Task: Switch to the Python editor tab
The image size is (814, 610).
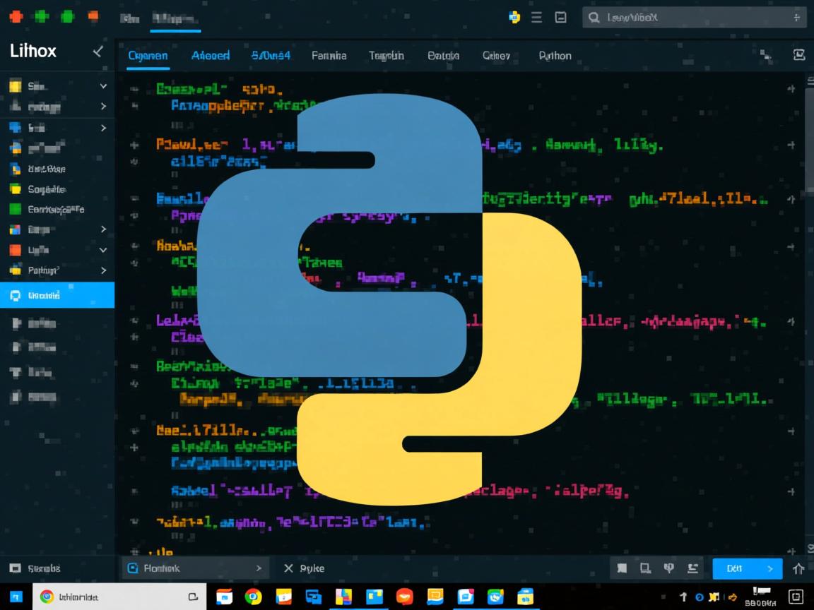Action: click(555, 55)
